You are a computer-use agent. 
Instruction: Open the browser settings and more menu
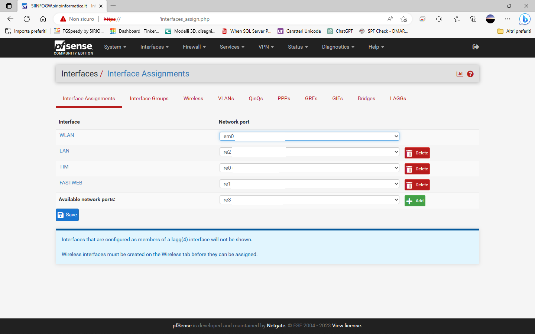click(x=508, y=19)
